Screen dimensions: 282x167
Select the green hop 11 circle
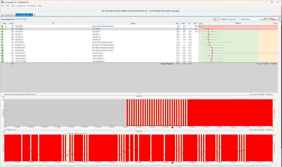[2, 53]
